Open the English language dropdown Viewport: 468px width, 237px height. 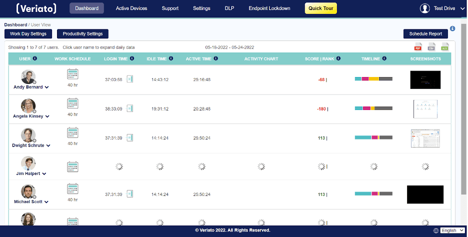452,230
